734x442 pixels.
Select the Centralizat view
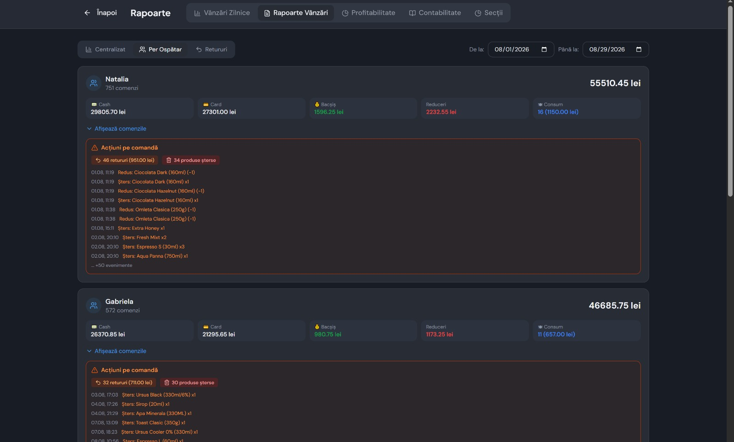[106, 50]
